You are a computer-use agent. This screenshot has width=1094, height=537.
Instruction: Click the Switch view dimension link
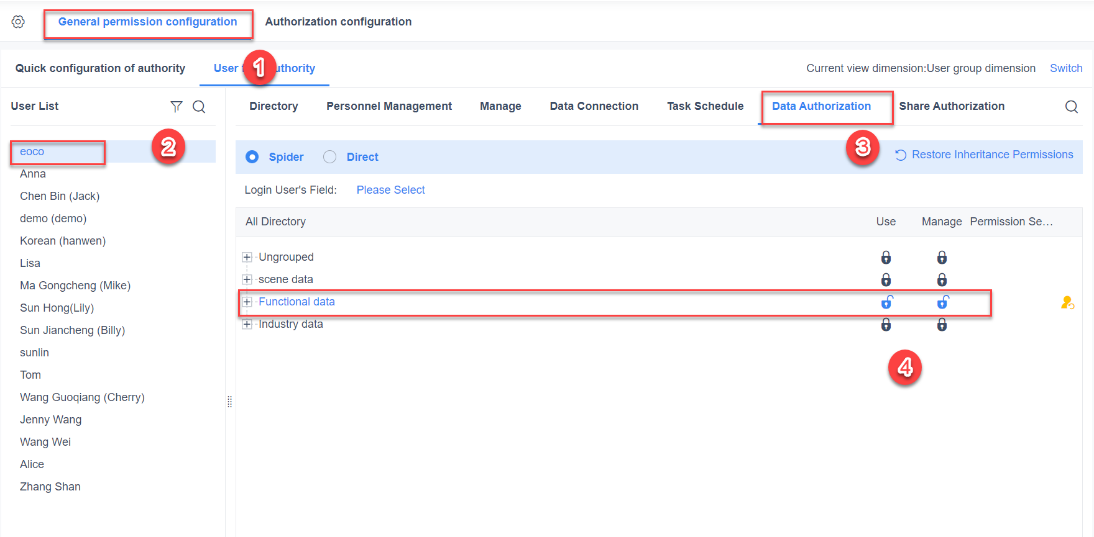1066,68
